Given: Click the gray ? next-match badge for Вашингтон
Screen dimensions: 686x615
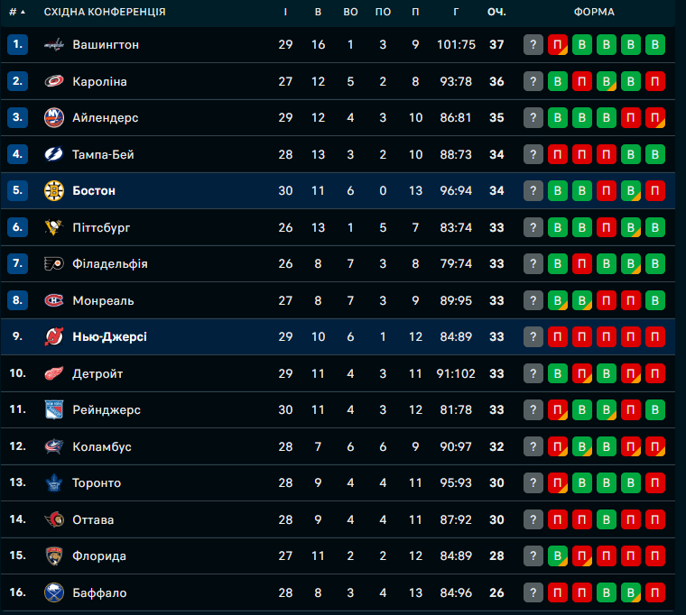Looking at the screenshot, I should [x=533, y=44].
